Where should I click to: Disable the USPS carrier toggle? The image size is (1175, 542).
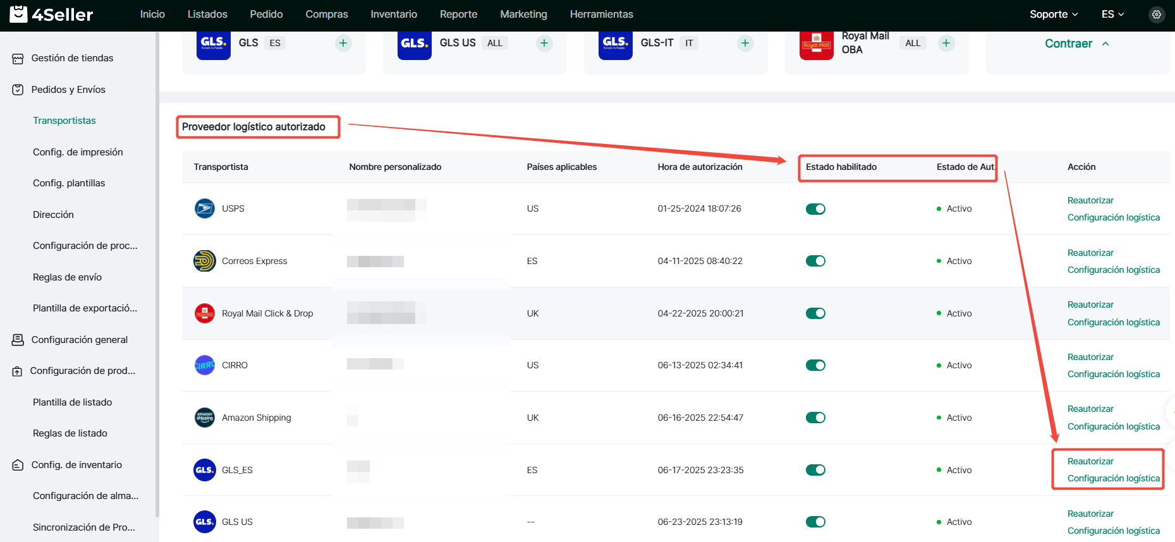coord(815,209)
